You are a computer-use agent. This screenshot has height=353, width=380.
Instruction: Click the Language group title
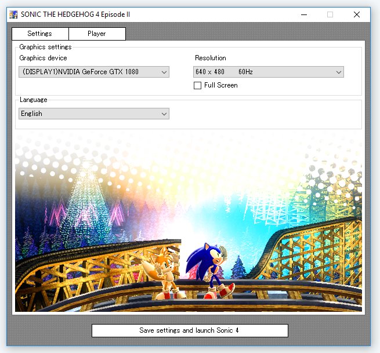click(34, 100)
